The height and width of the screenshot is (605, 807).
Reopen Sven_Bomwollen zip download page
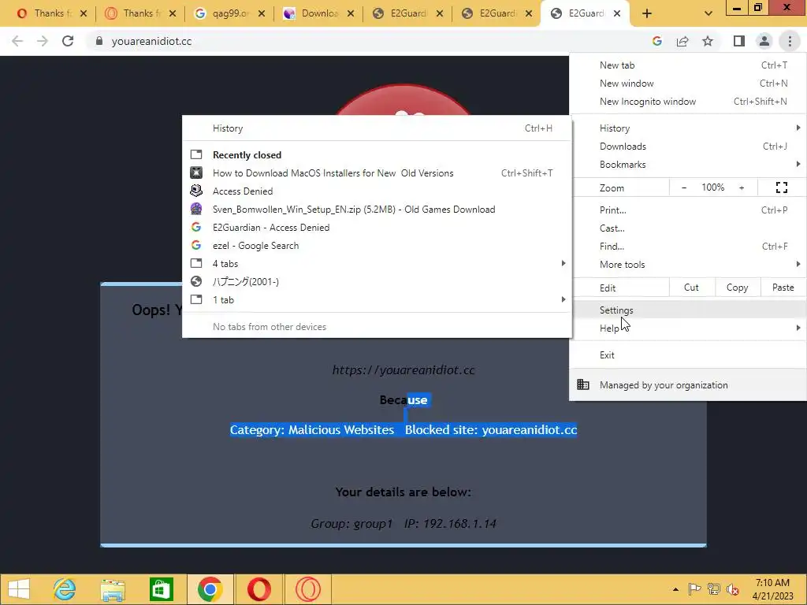377,210
